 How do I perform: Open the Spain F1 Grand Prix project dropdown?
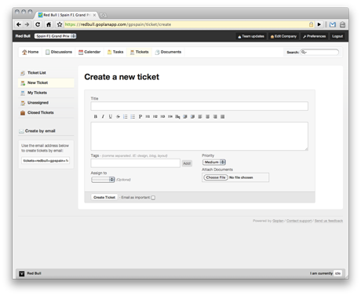tap(55, 36)
